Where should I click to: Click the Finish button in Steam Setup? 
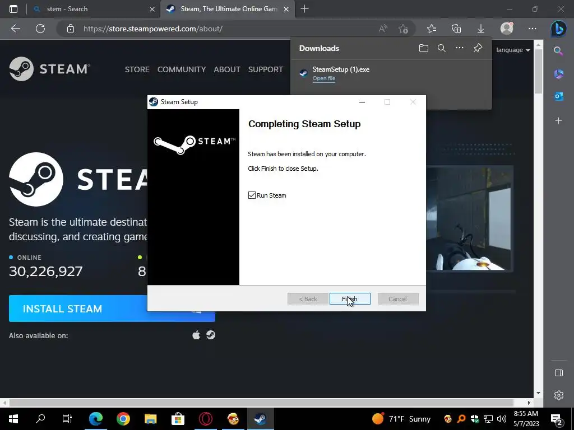tap(350, 299)
